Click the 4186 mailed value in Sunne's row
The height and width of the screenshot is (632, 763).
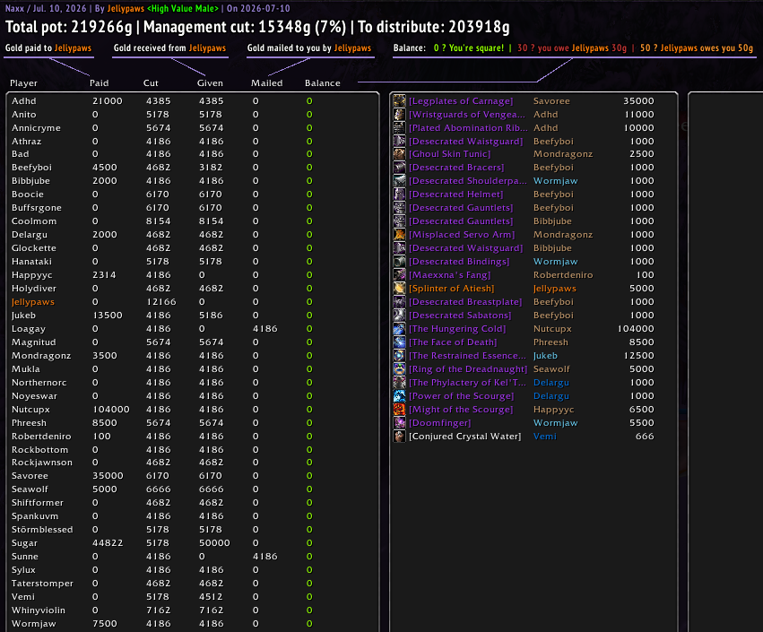coord(265,556)
